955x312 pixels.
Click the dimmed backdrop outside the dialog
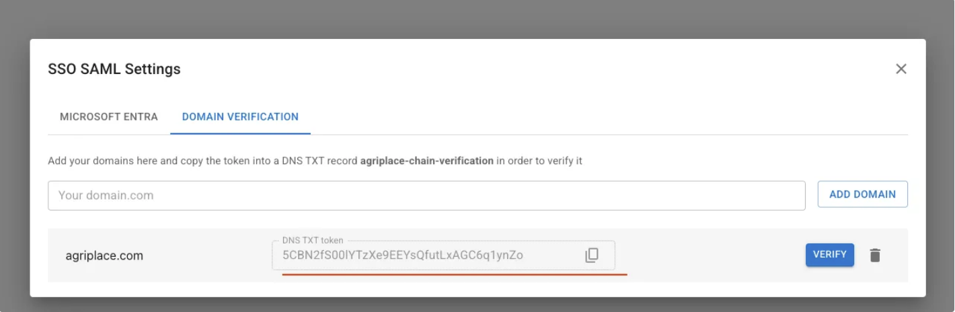(x=477, y=17)
